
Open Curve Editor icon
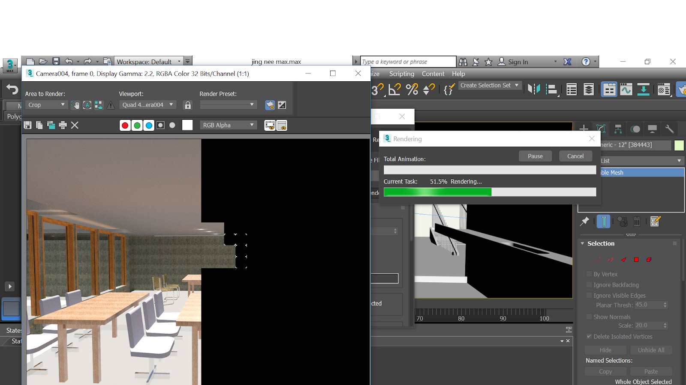click(x=626, y=89)
